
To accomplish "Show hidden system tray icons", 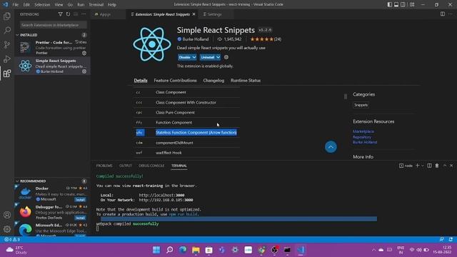I will click(373, 250).
